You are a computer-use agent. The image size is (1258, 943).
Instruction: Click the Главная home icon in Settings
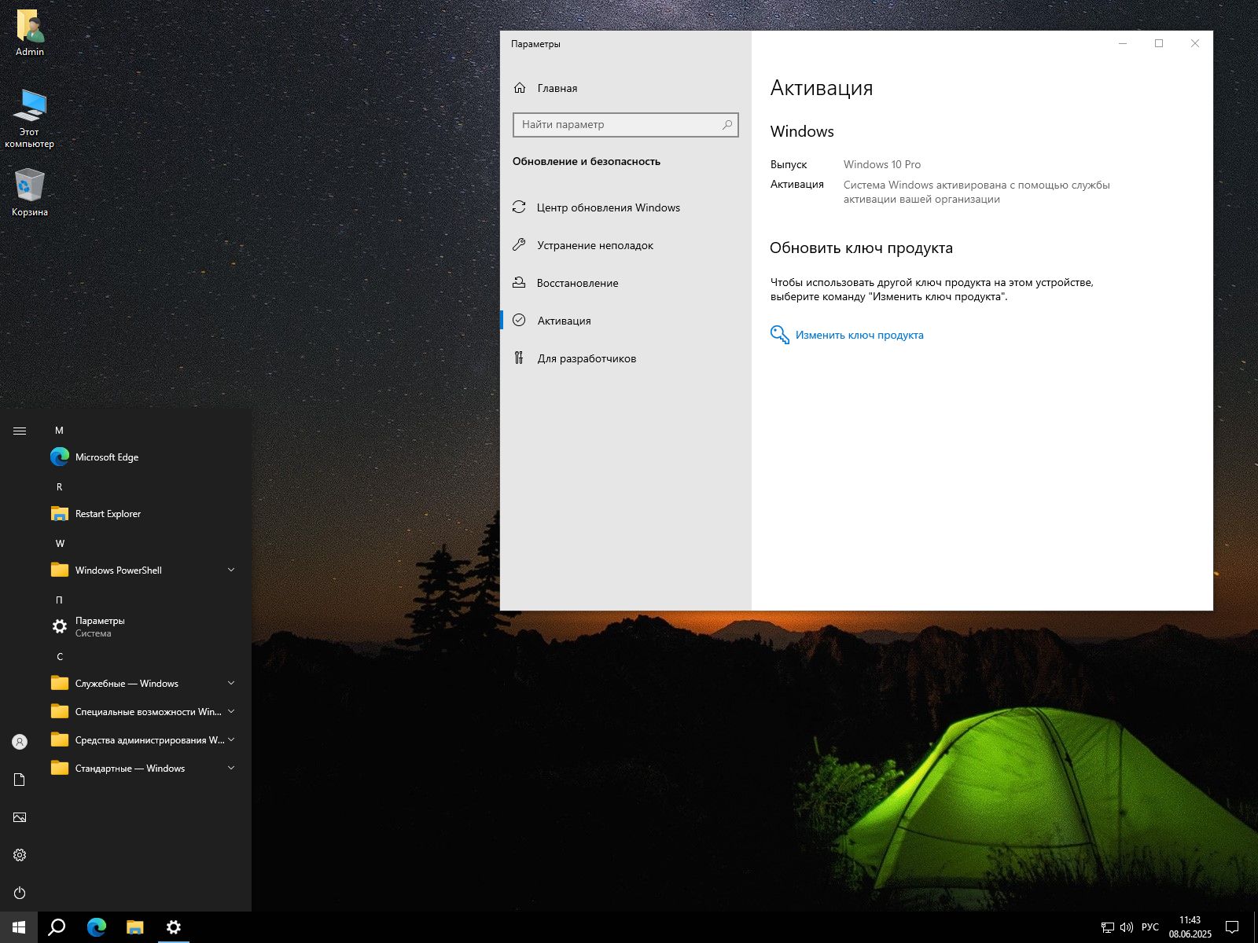click(520, 88)
